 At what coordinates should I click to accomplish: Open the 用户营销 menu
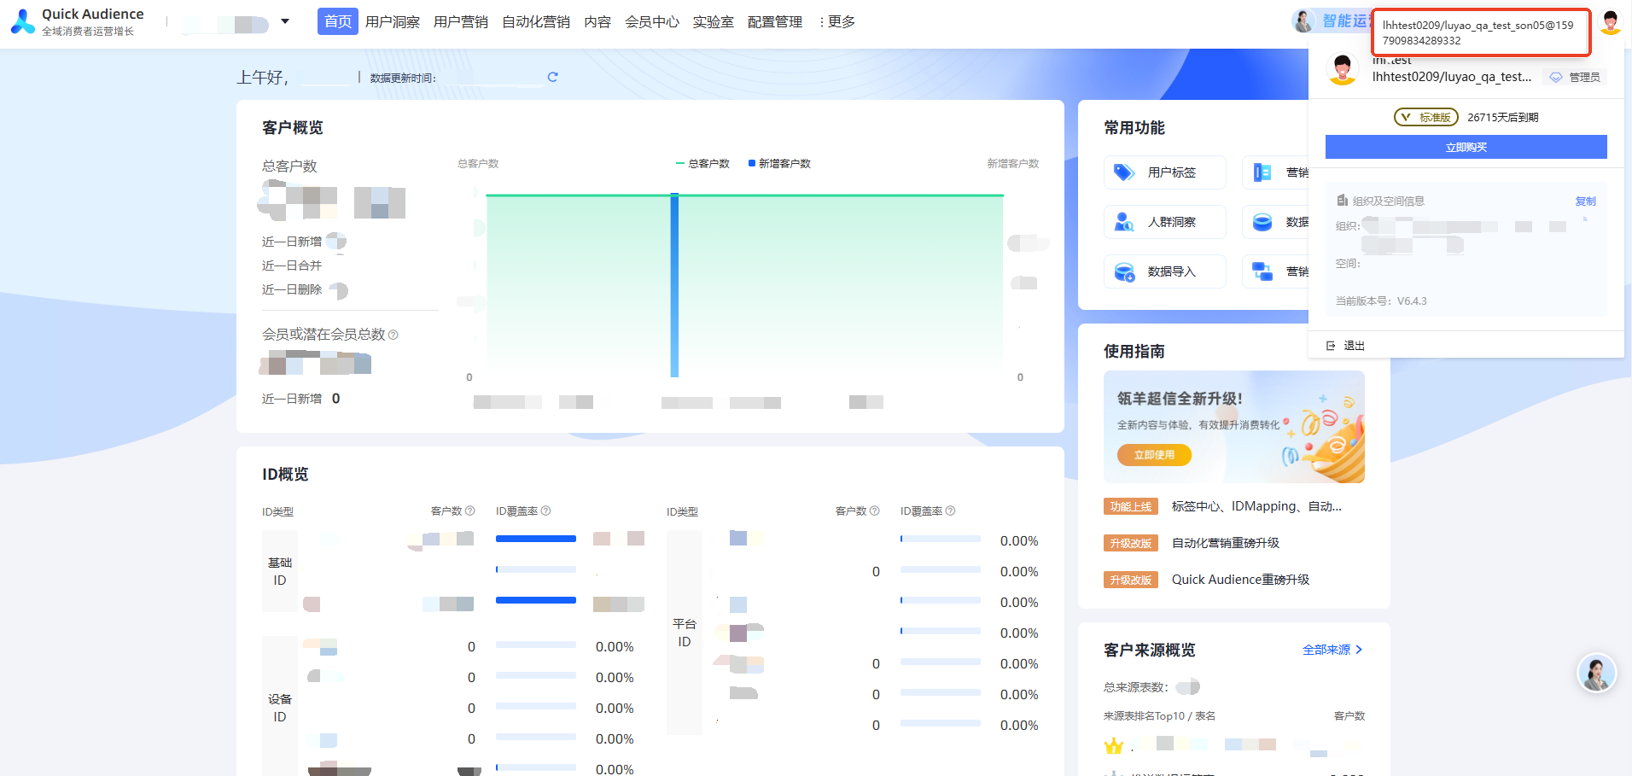click(x=461, y=21)
